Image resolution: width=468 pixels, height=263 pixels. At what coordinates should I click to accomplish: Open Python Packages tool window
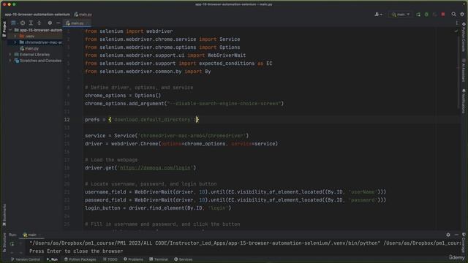pyautogui.click(x=80, y=259)
